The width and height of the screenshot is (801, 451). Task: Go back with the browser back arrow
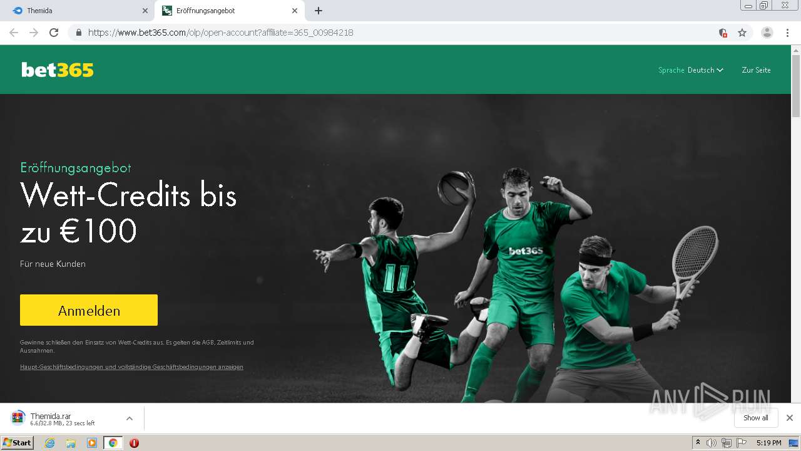pos(14,33)
